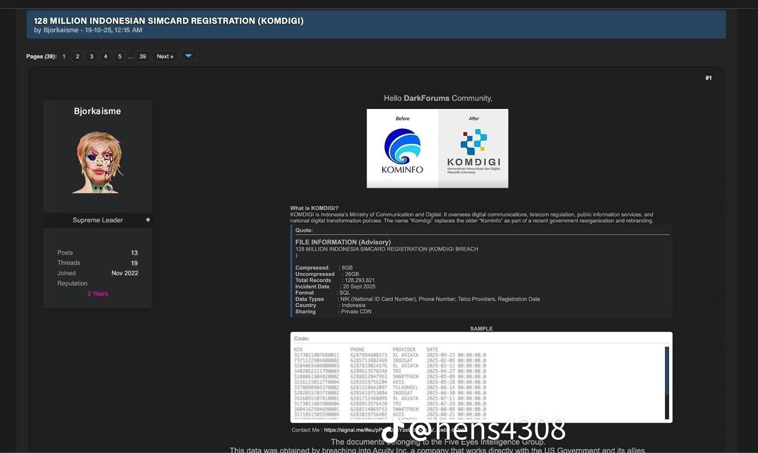Jump to last page 39
This screenshot has height=453, width=758.
coord(143,56)
